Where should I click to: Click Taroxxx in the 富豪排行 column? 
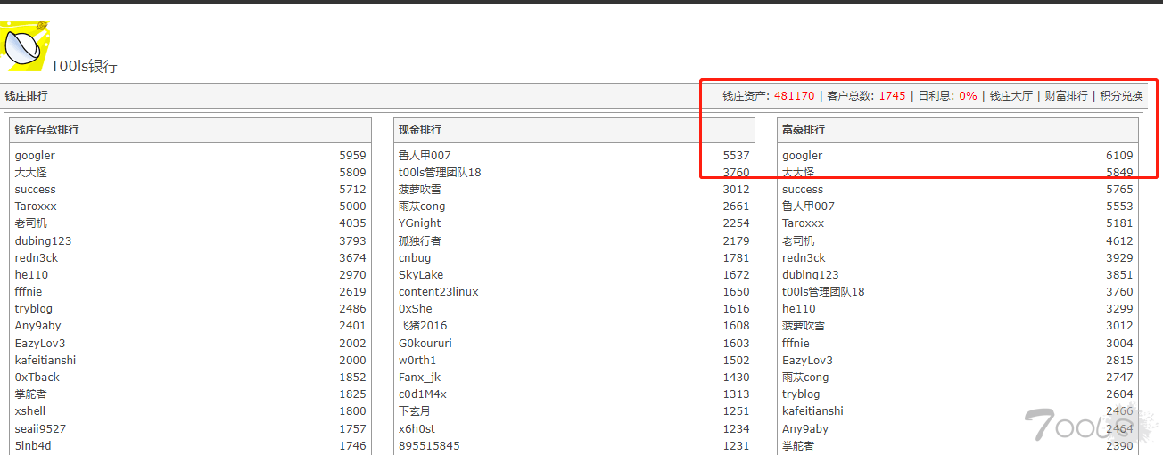pos(803,223)
